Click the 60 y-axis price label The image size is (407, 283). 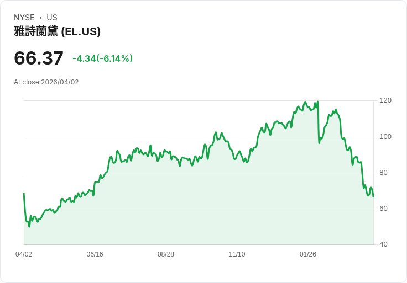[383, 209]
